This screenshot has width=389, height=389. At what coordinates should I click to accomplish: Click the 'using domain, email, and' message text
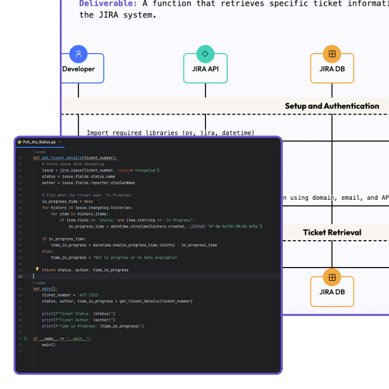pyautogui.click(x=334, y=198)
